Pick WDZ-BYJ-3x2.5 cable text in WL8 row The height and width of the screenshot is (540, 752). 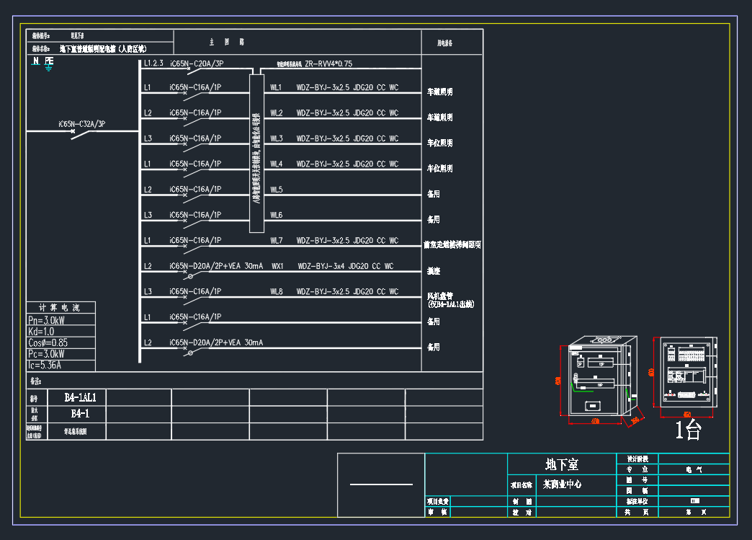[347, 291]
